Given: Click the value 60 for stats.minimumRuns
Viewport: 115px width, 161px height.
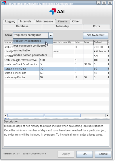Looking at the screenshot, I should pyautogui.click(x=57, y=73).
